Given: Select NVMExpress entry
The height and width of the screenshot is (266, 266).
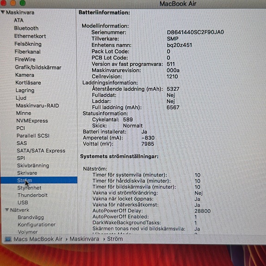Looking at the screenshot, I should (x=32, y=121).
